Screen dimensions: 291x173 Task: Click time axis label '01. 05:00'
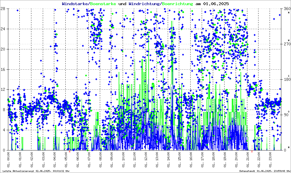pos(66,160)
